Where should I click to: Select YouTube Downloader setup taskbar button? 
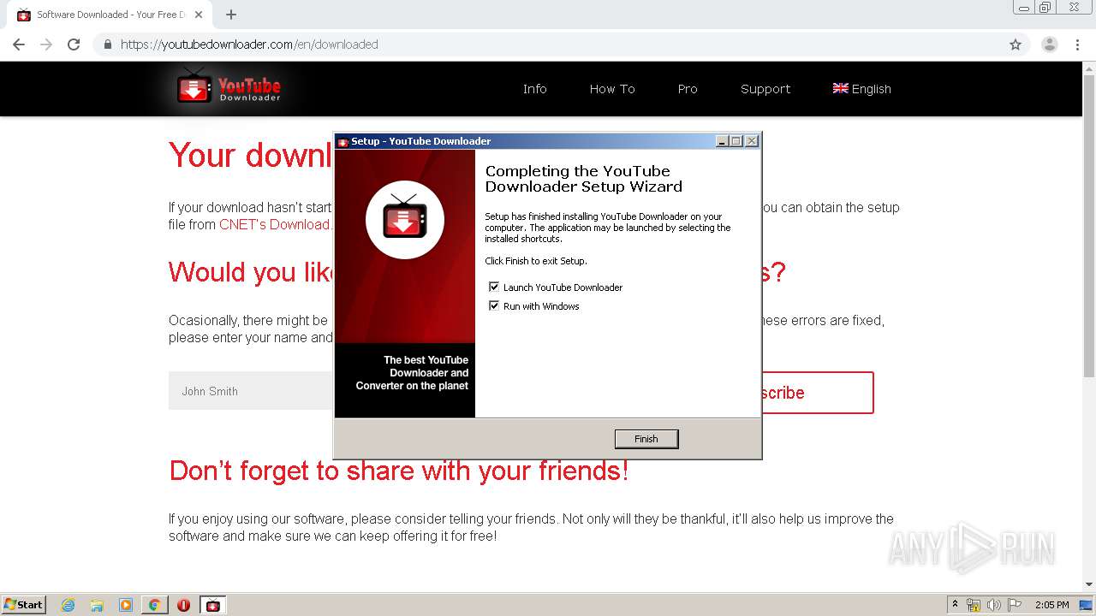pos(213,605)
